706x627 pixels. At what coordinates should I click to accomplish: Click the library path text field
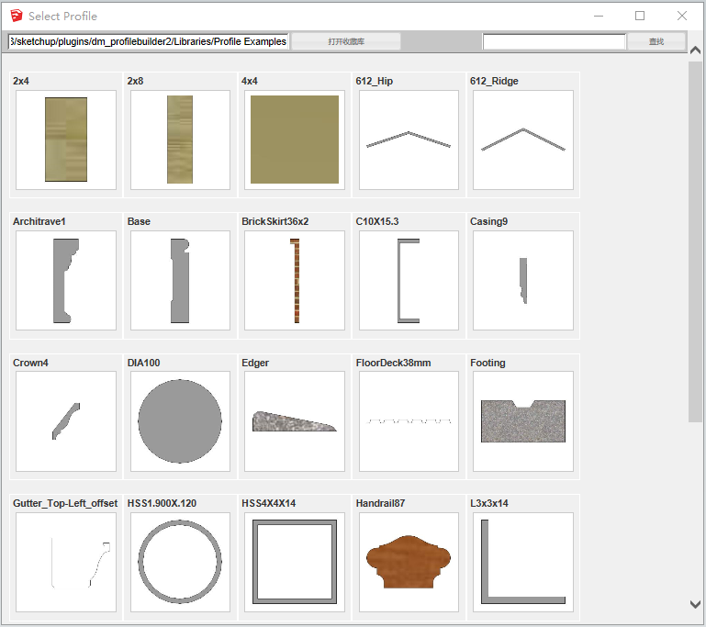click(148, 41)
